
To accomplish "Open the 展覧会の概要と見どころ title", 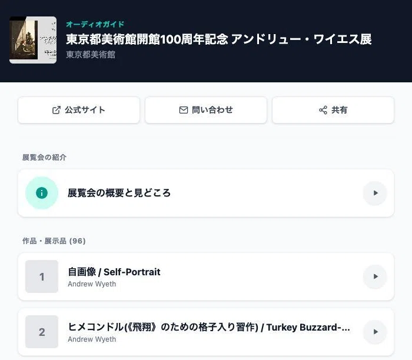I will pyautogui.click(x=119, y=193).
